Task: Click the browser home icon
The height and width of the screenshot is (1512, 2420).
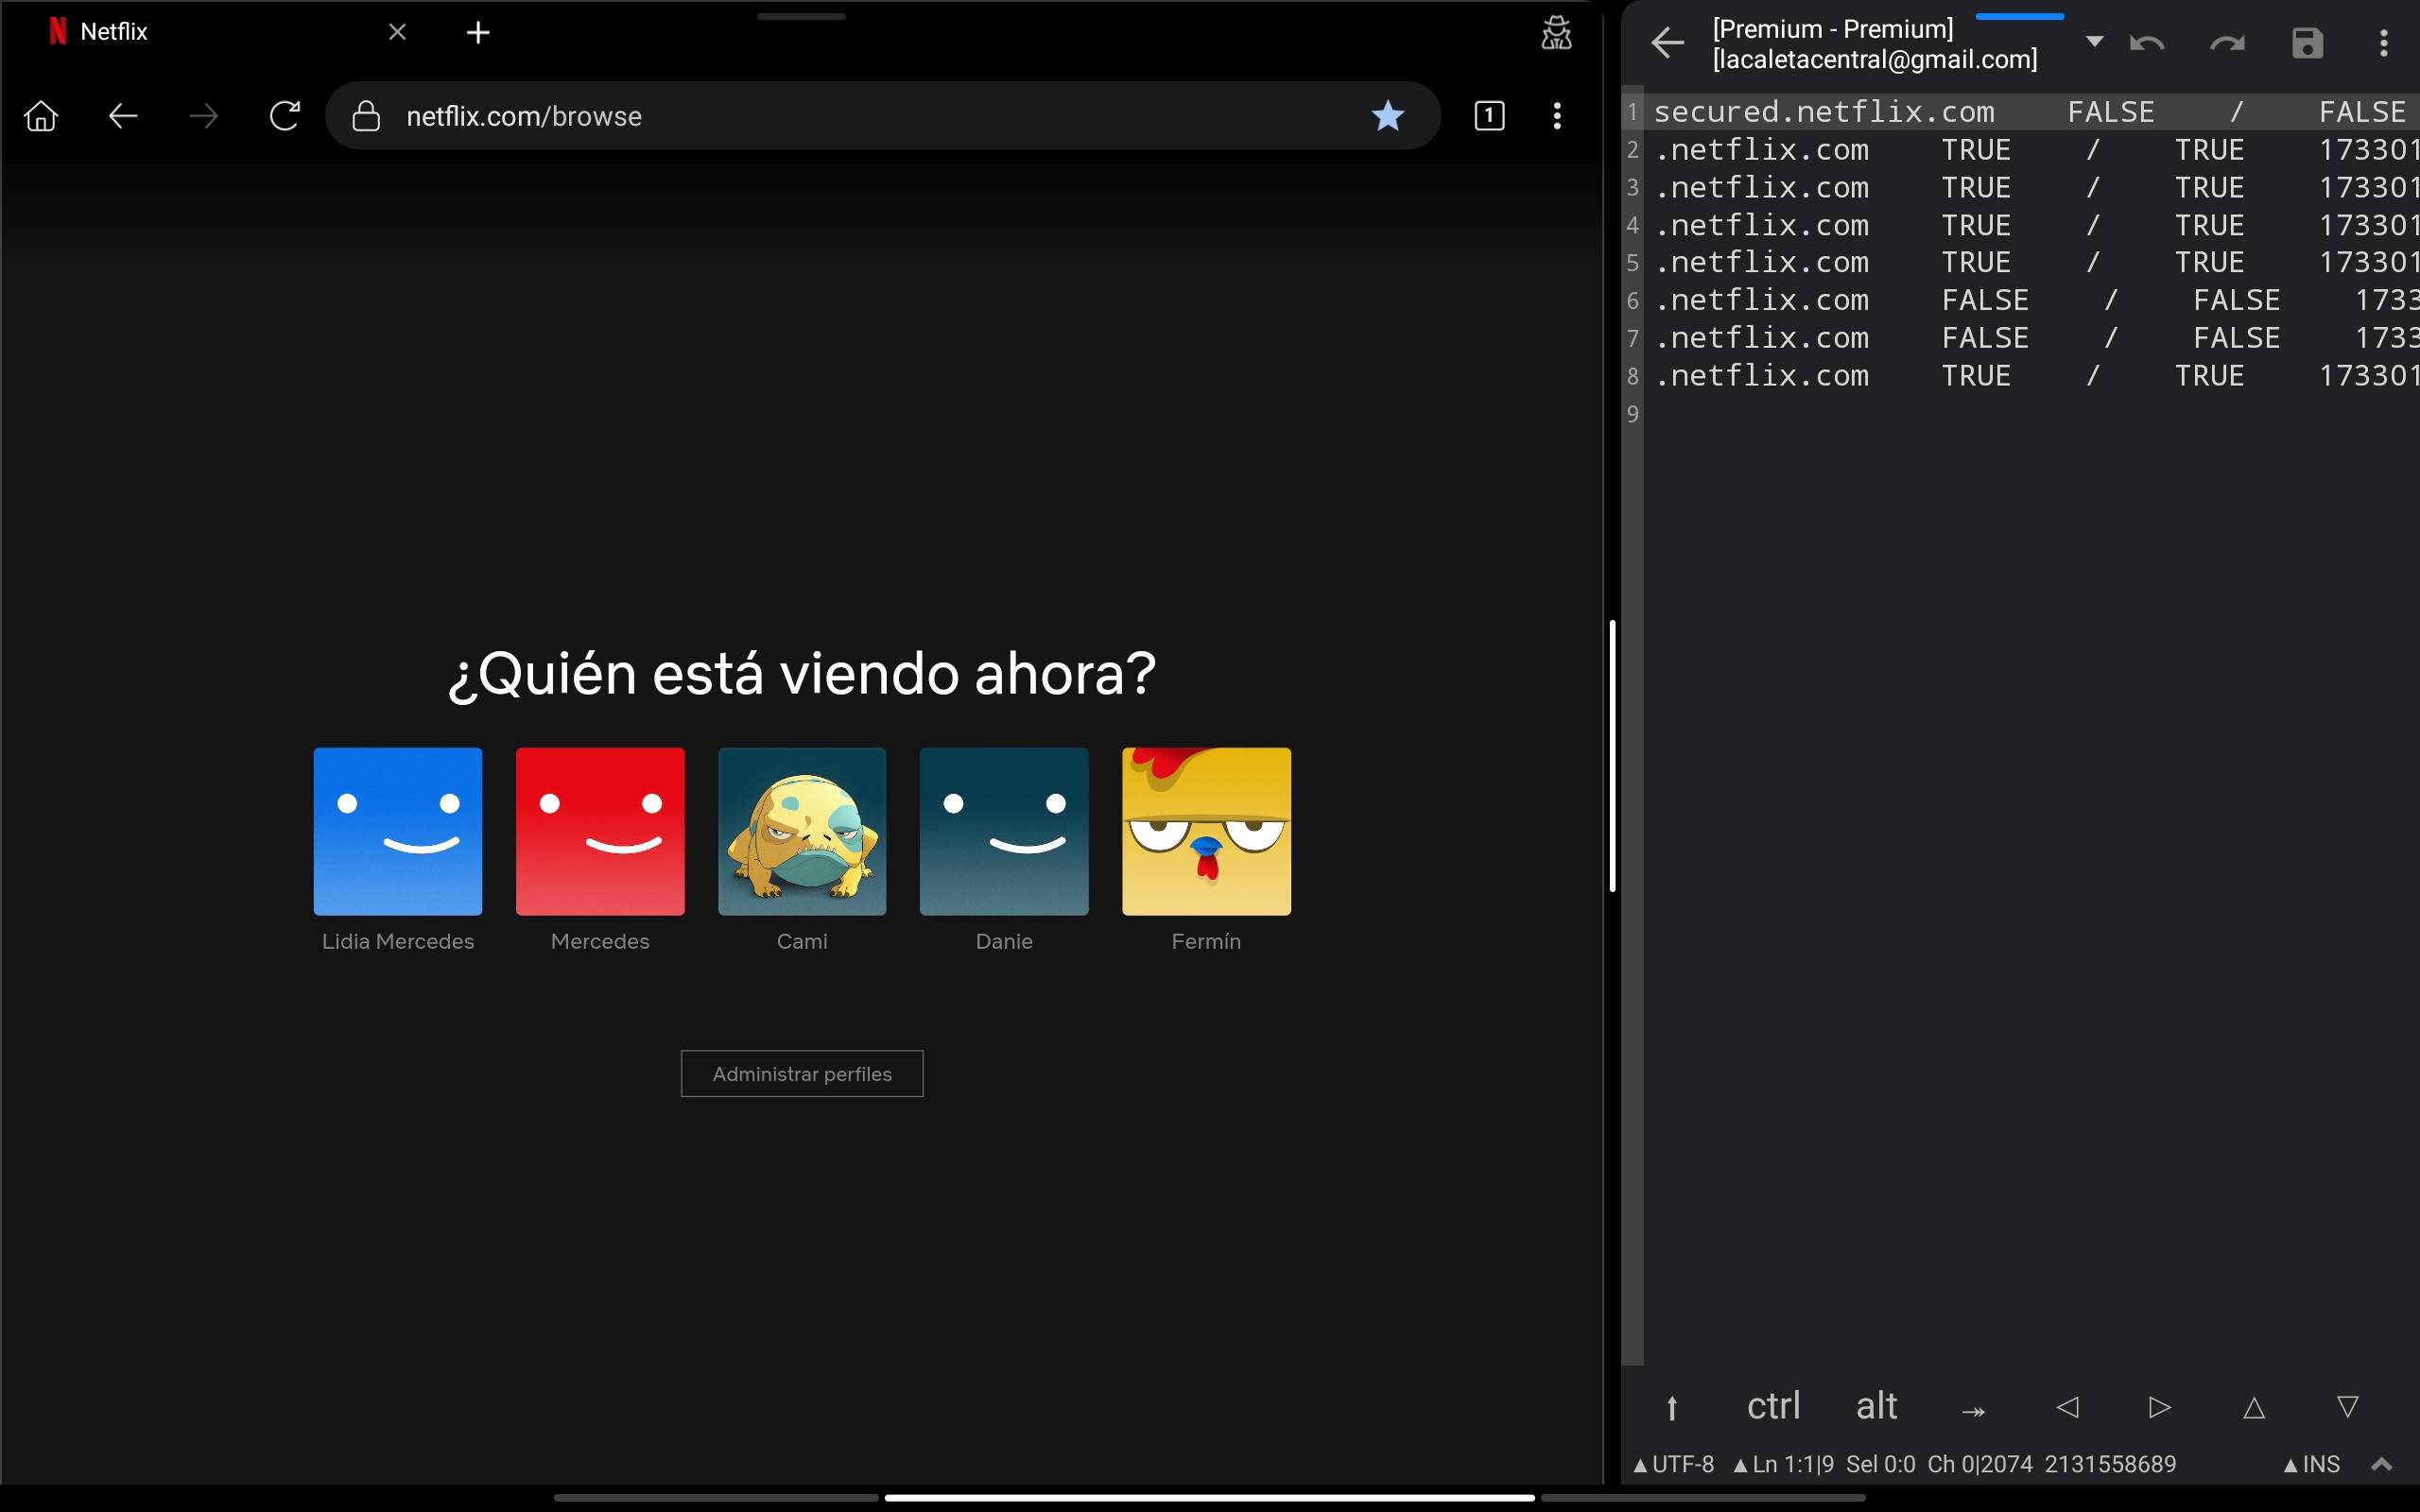Action: 41,116
